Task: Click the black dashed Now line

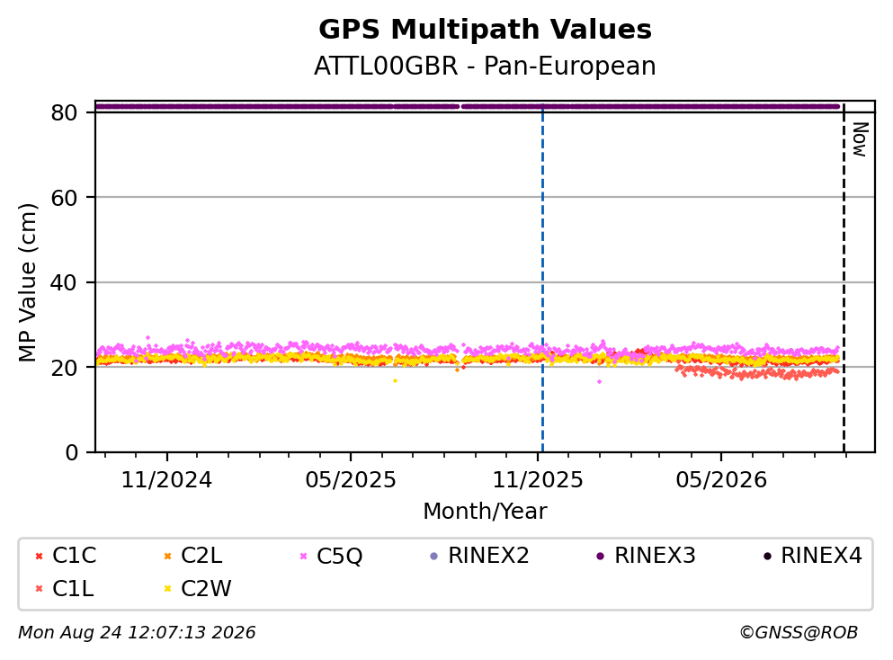Action: [x=844, y=279]
